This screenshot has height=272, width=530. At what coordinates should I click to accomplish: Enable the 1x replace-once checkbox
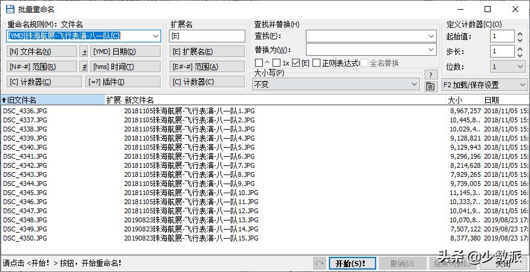click(277, 63)
